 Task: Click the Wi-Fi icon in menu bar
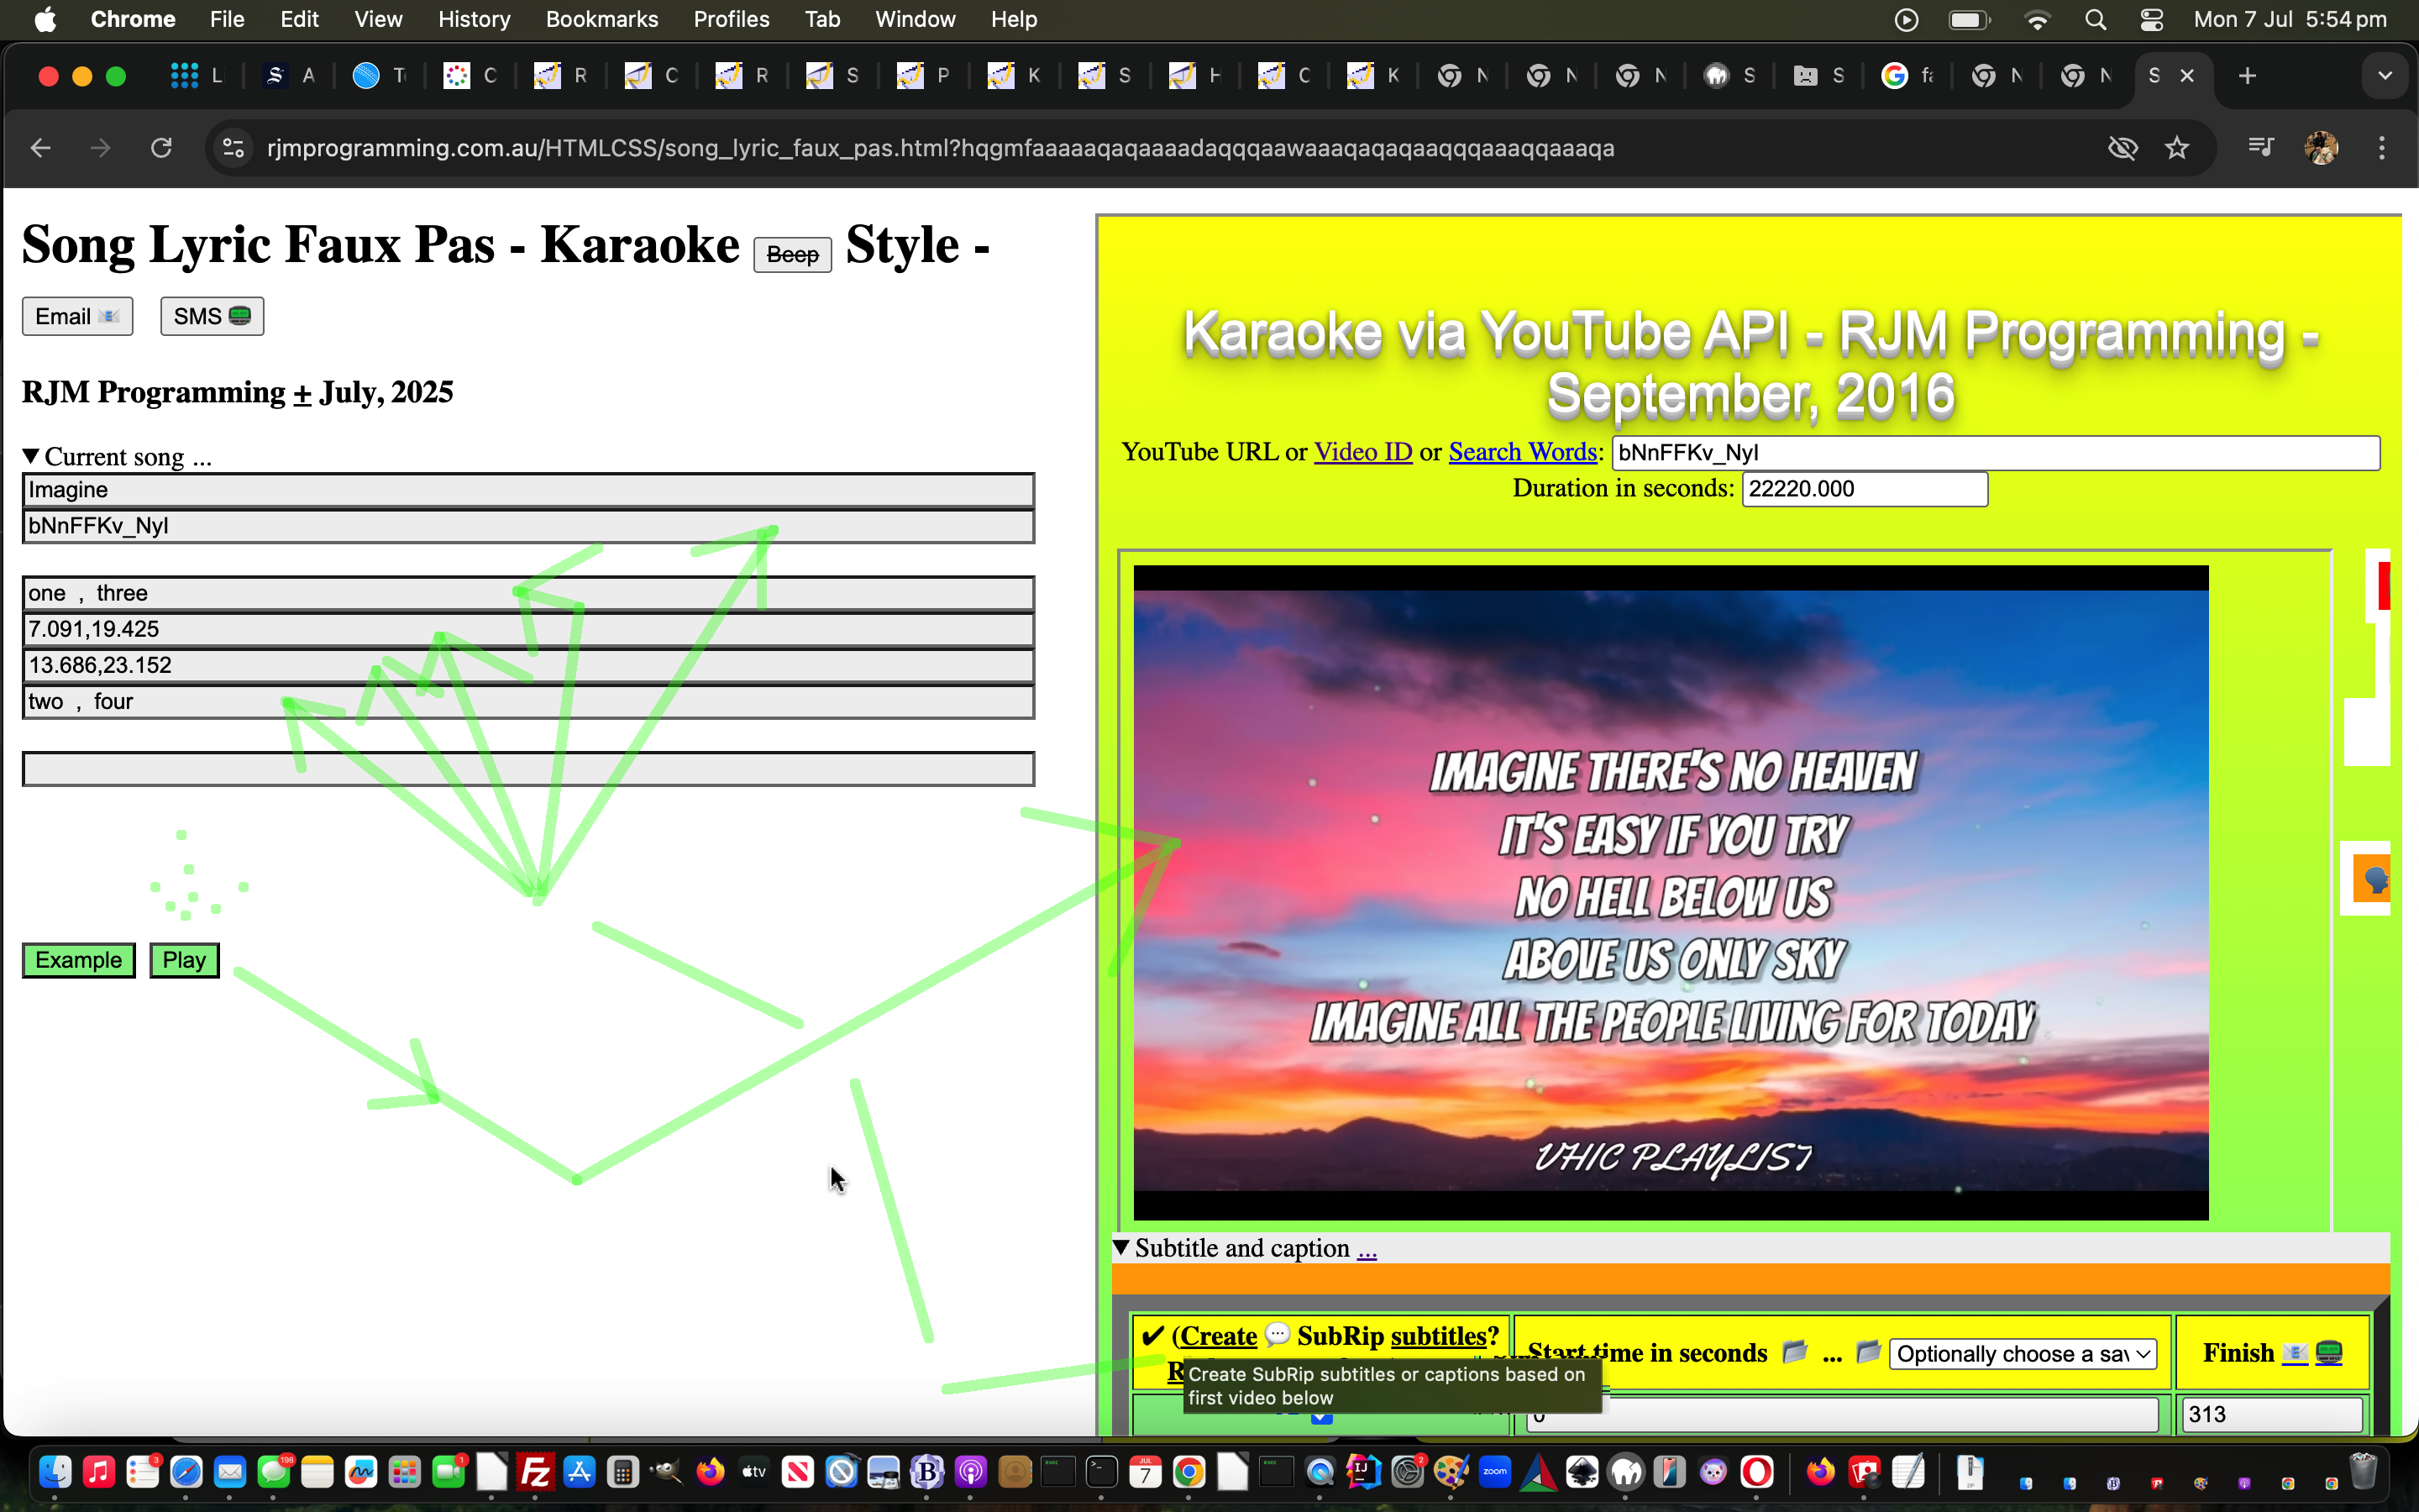[x=2036, y=19]
